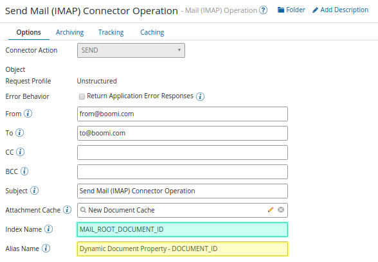
Task: Show info icon next to To
Action: tap(20, 133)
